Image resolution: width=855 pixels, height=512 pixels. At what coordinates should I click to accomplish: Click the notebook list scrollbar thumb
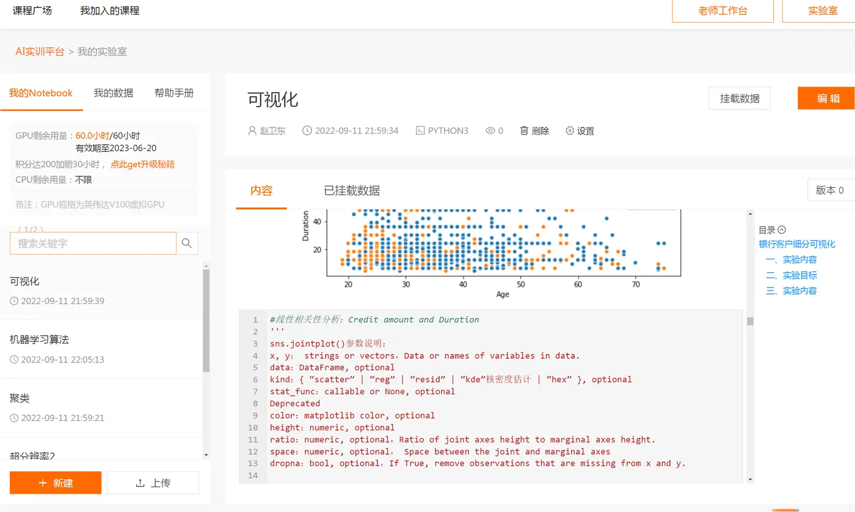click(206, 321)
